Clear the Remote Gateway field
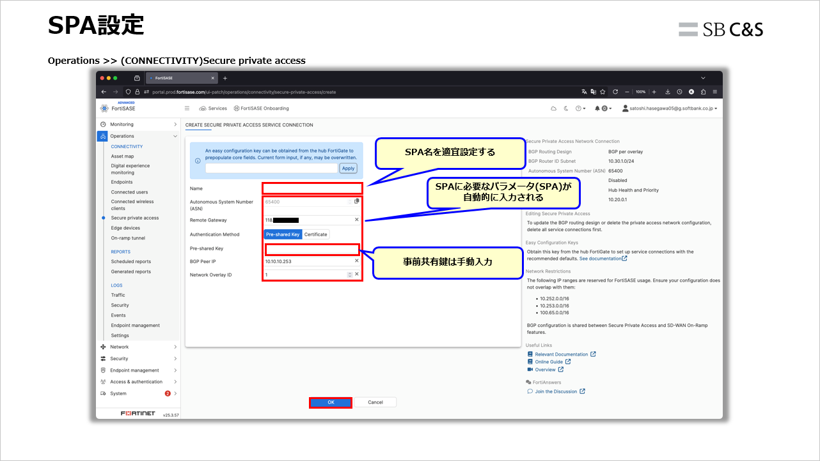 click(x=357, y=220)
